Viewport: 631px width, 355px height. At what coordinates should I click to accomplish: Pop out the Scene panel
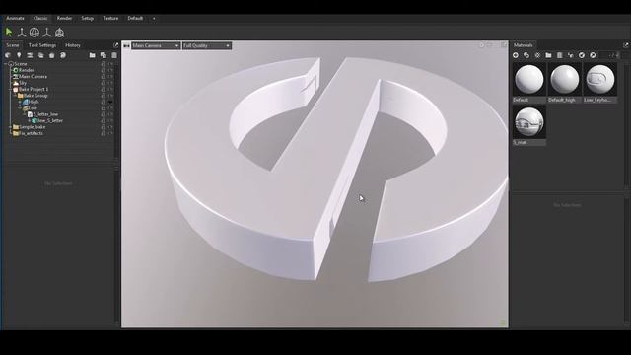pos(116,45)
